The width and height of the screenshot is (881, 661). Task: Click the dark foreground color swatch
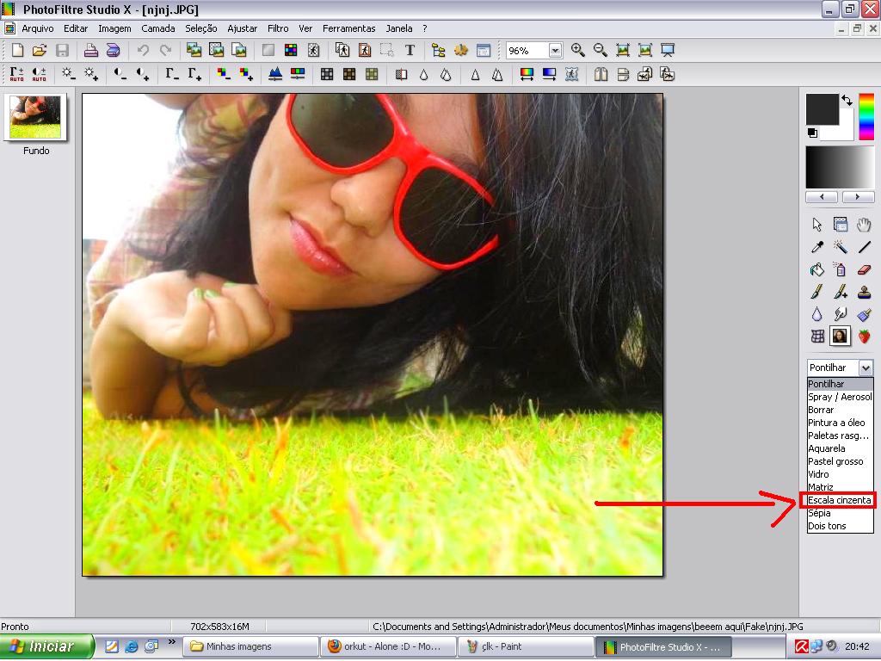[x=822, y=109]
